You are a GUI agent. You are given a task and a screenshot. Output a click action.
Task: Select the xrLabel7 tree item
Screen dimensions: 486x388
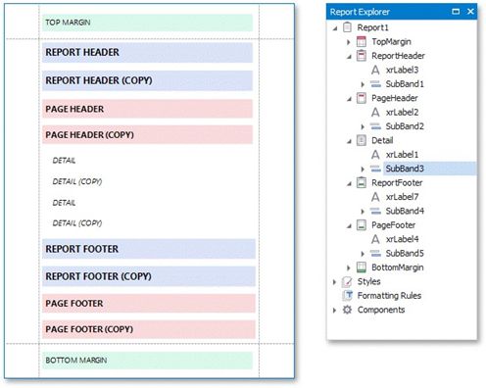point(402,197)
